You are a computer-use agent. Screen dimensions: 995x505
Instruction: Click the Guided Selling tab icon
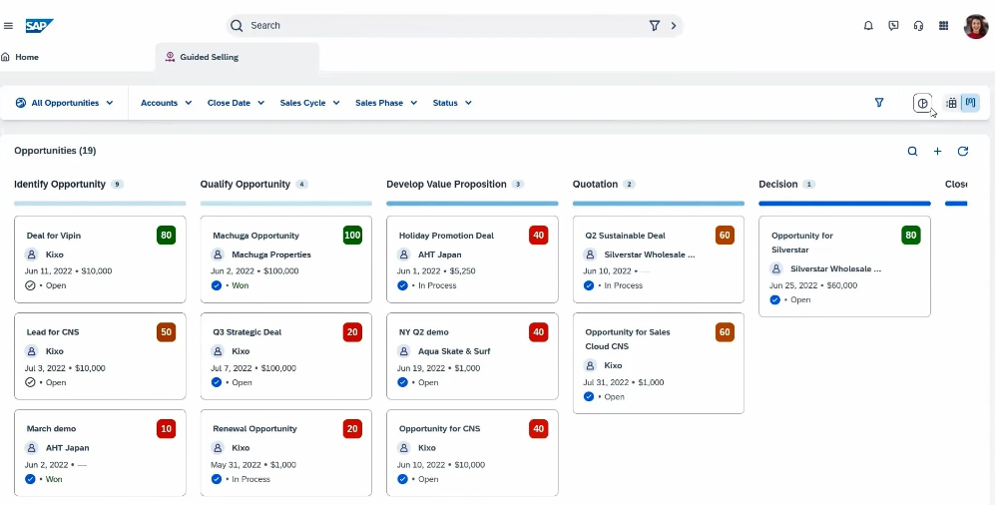[x=170, y=57]
